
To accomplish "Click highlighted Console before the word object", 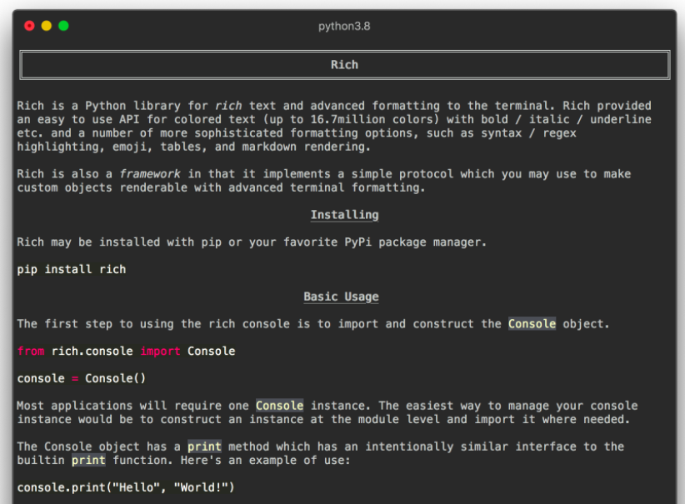I will [532, 324].
